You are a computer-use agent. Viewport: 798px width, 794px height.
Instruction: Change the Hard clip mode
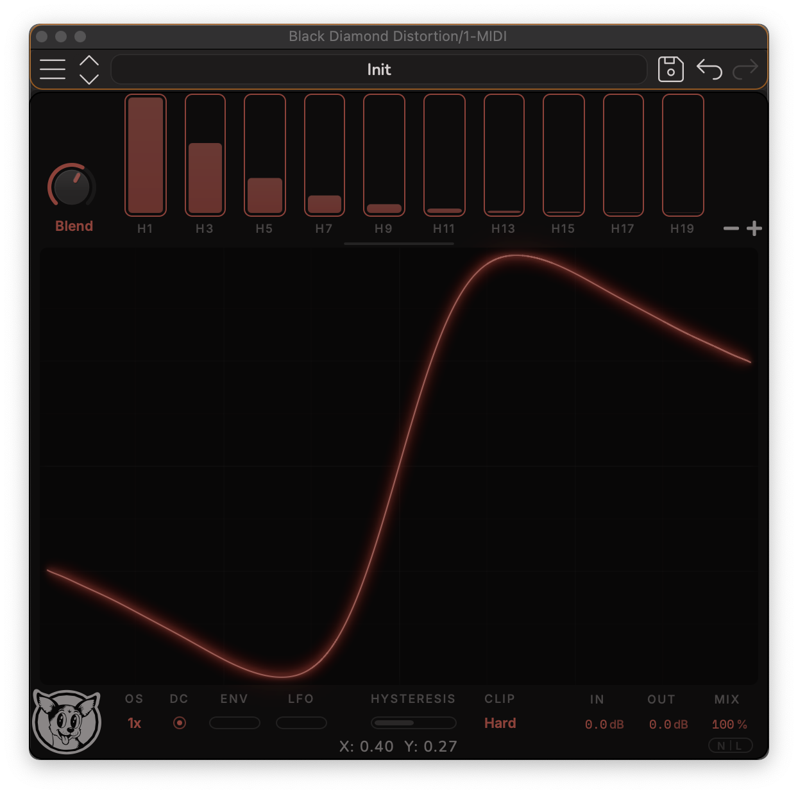tap(500, 723)
